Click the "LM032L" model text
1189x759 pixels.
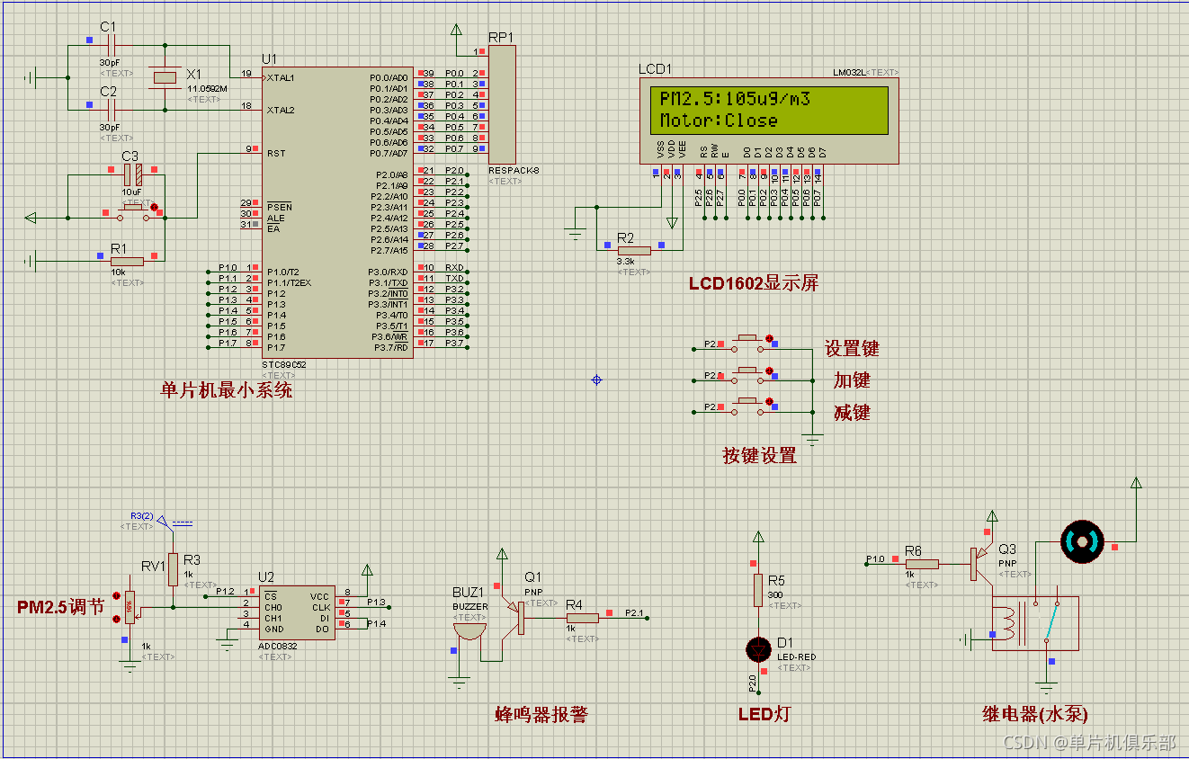pos(850,72)
